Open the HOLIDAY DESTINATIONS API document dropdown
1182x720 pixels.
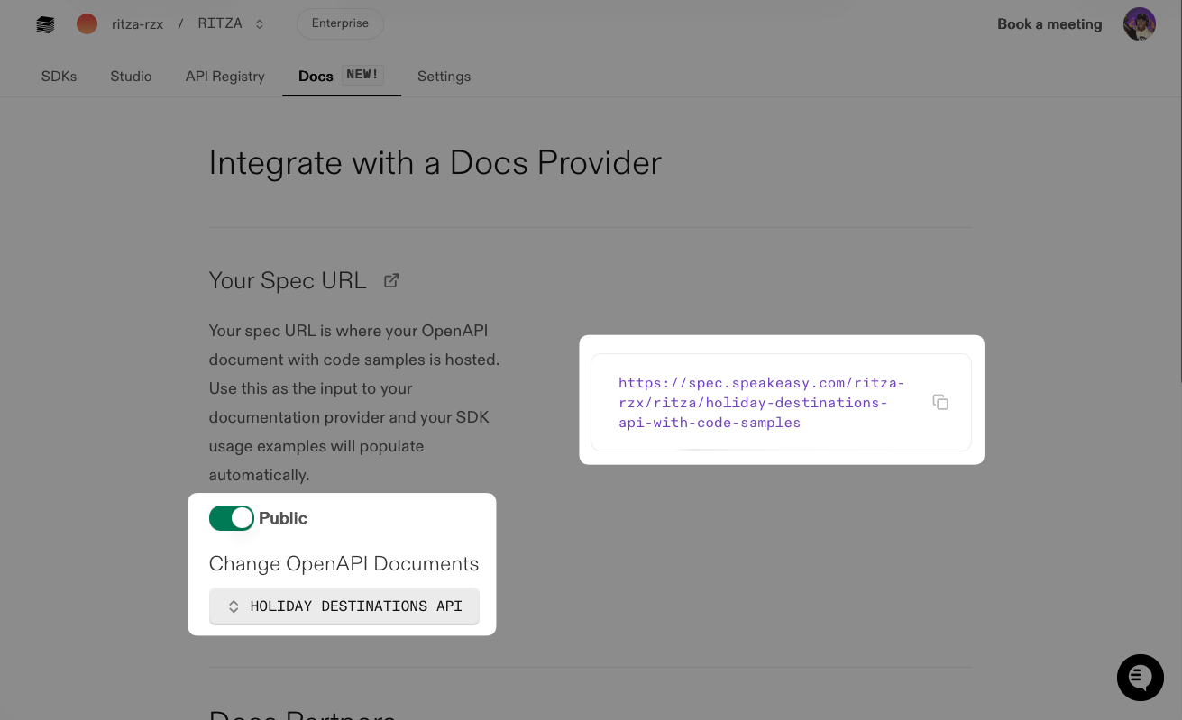(344, 606)
